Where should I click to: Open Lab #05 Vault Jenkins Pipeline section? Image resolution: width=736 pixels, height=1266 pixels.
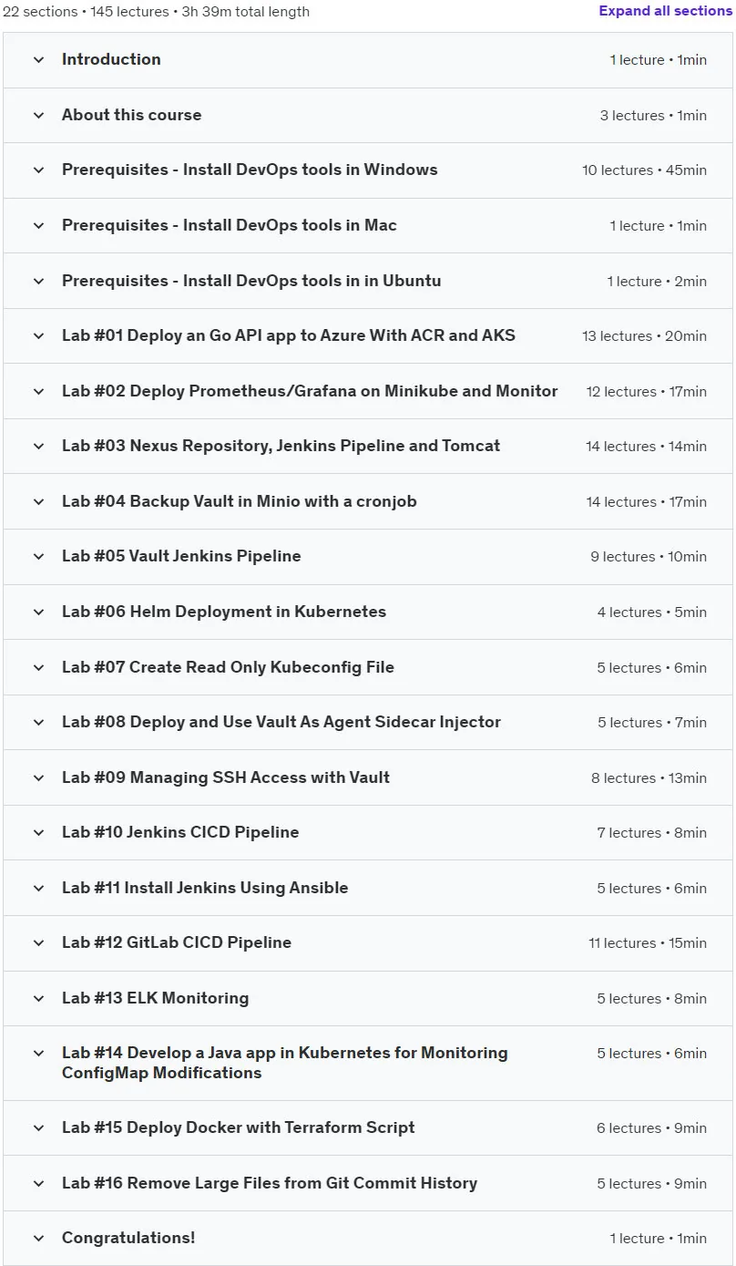[x=181, y=556]
